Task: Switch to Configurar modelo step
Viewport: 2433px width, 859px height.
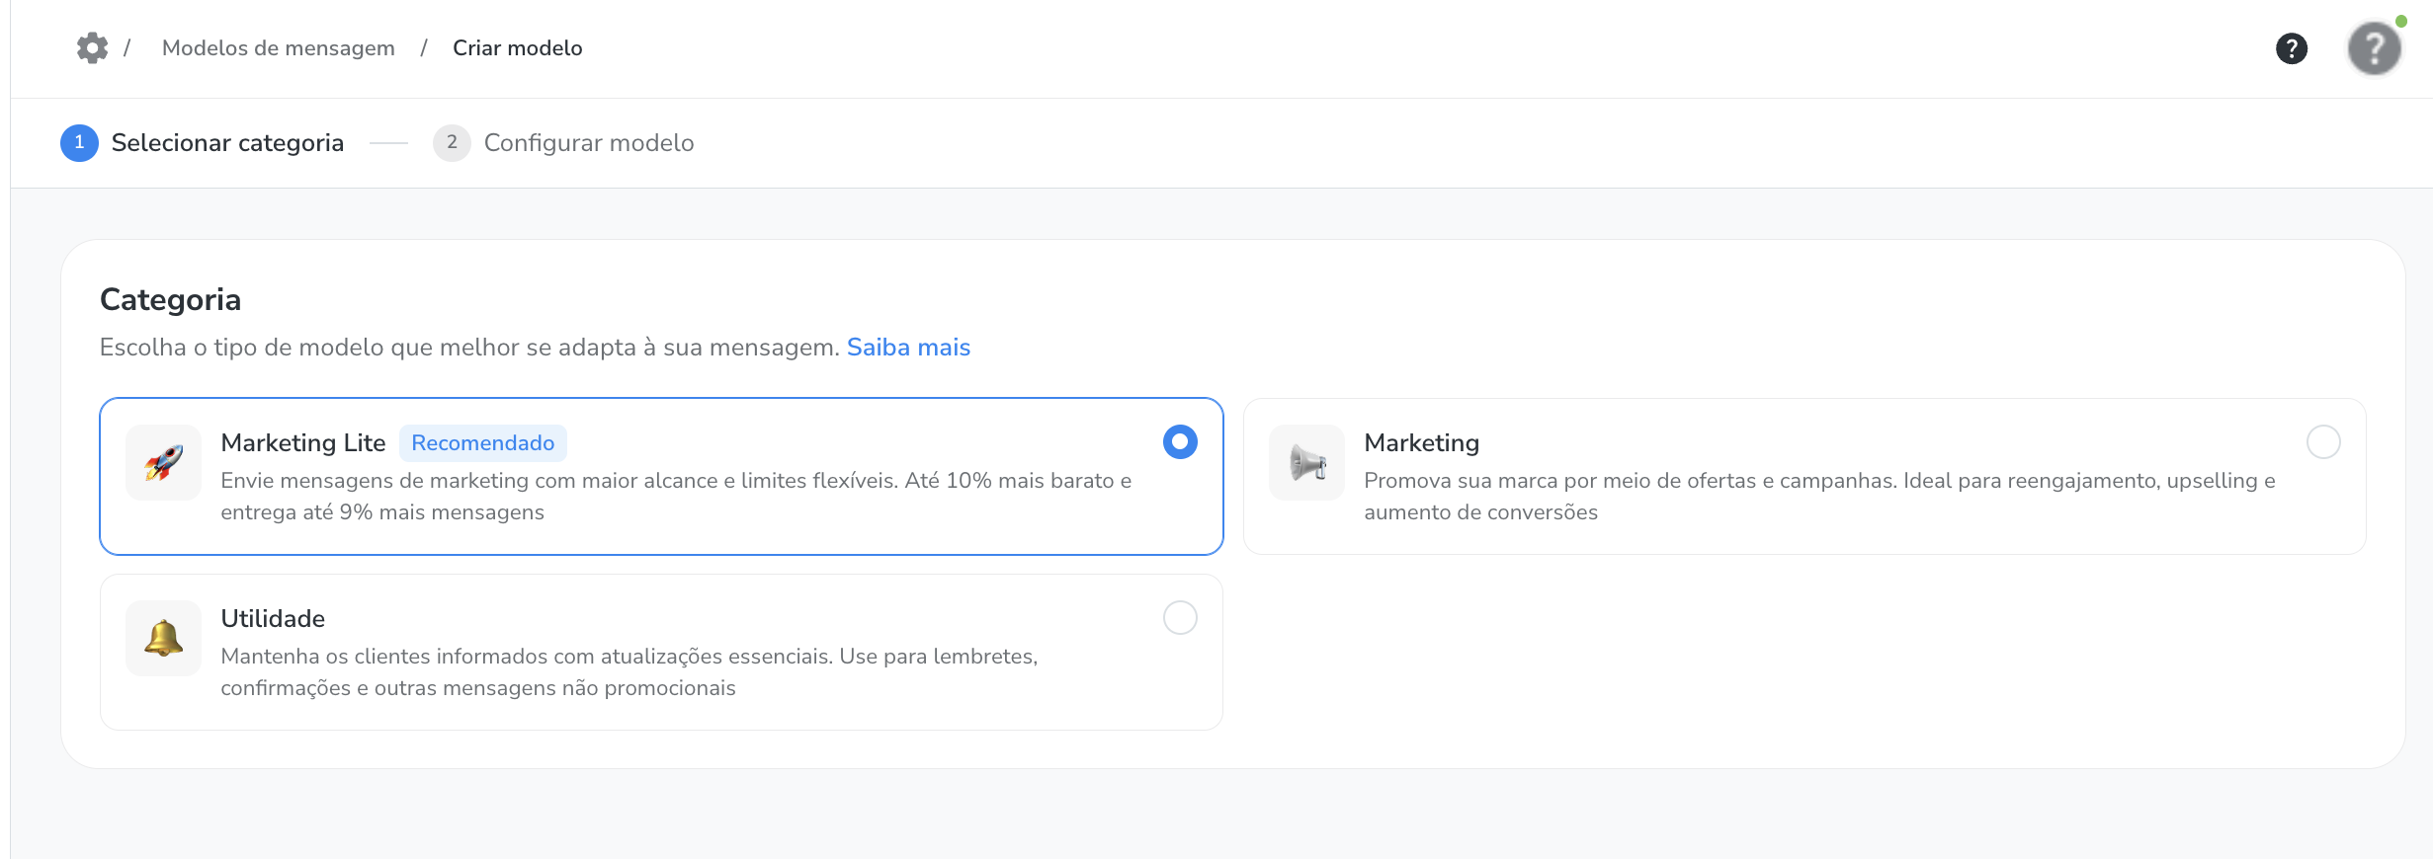Action: click(x=588, y=143)
